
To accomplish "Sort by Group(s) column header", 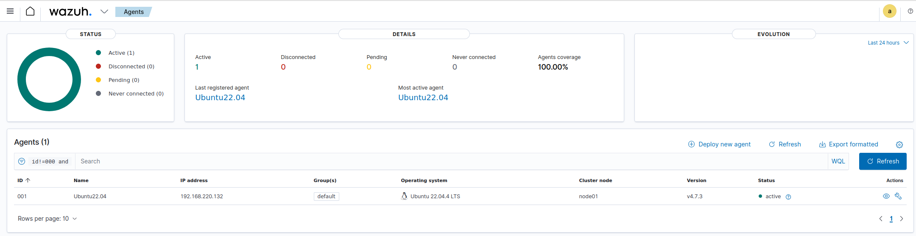I will 325,180.
